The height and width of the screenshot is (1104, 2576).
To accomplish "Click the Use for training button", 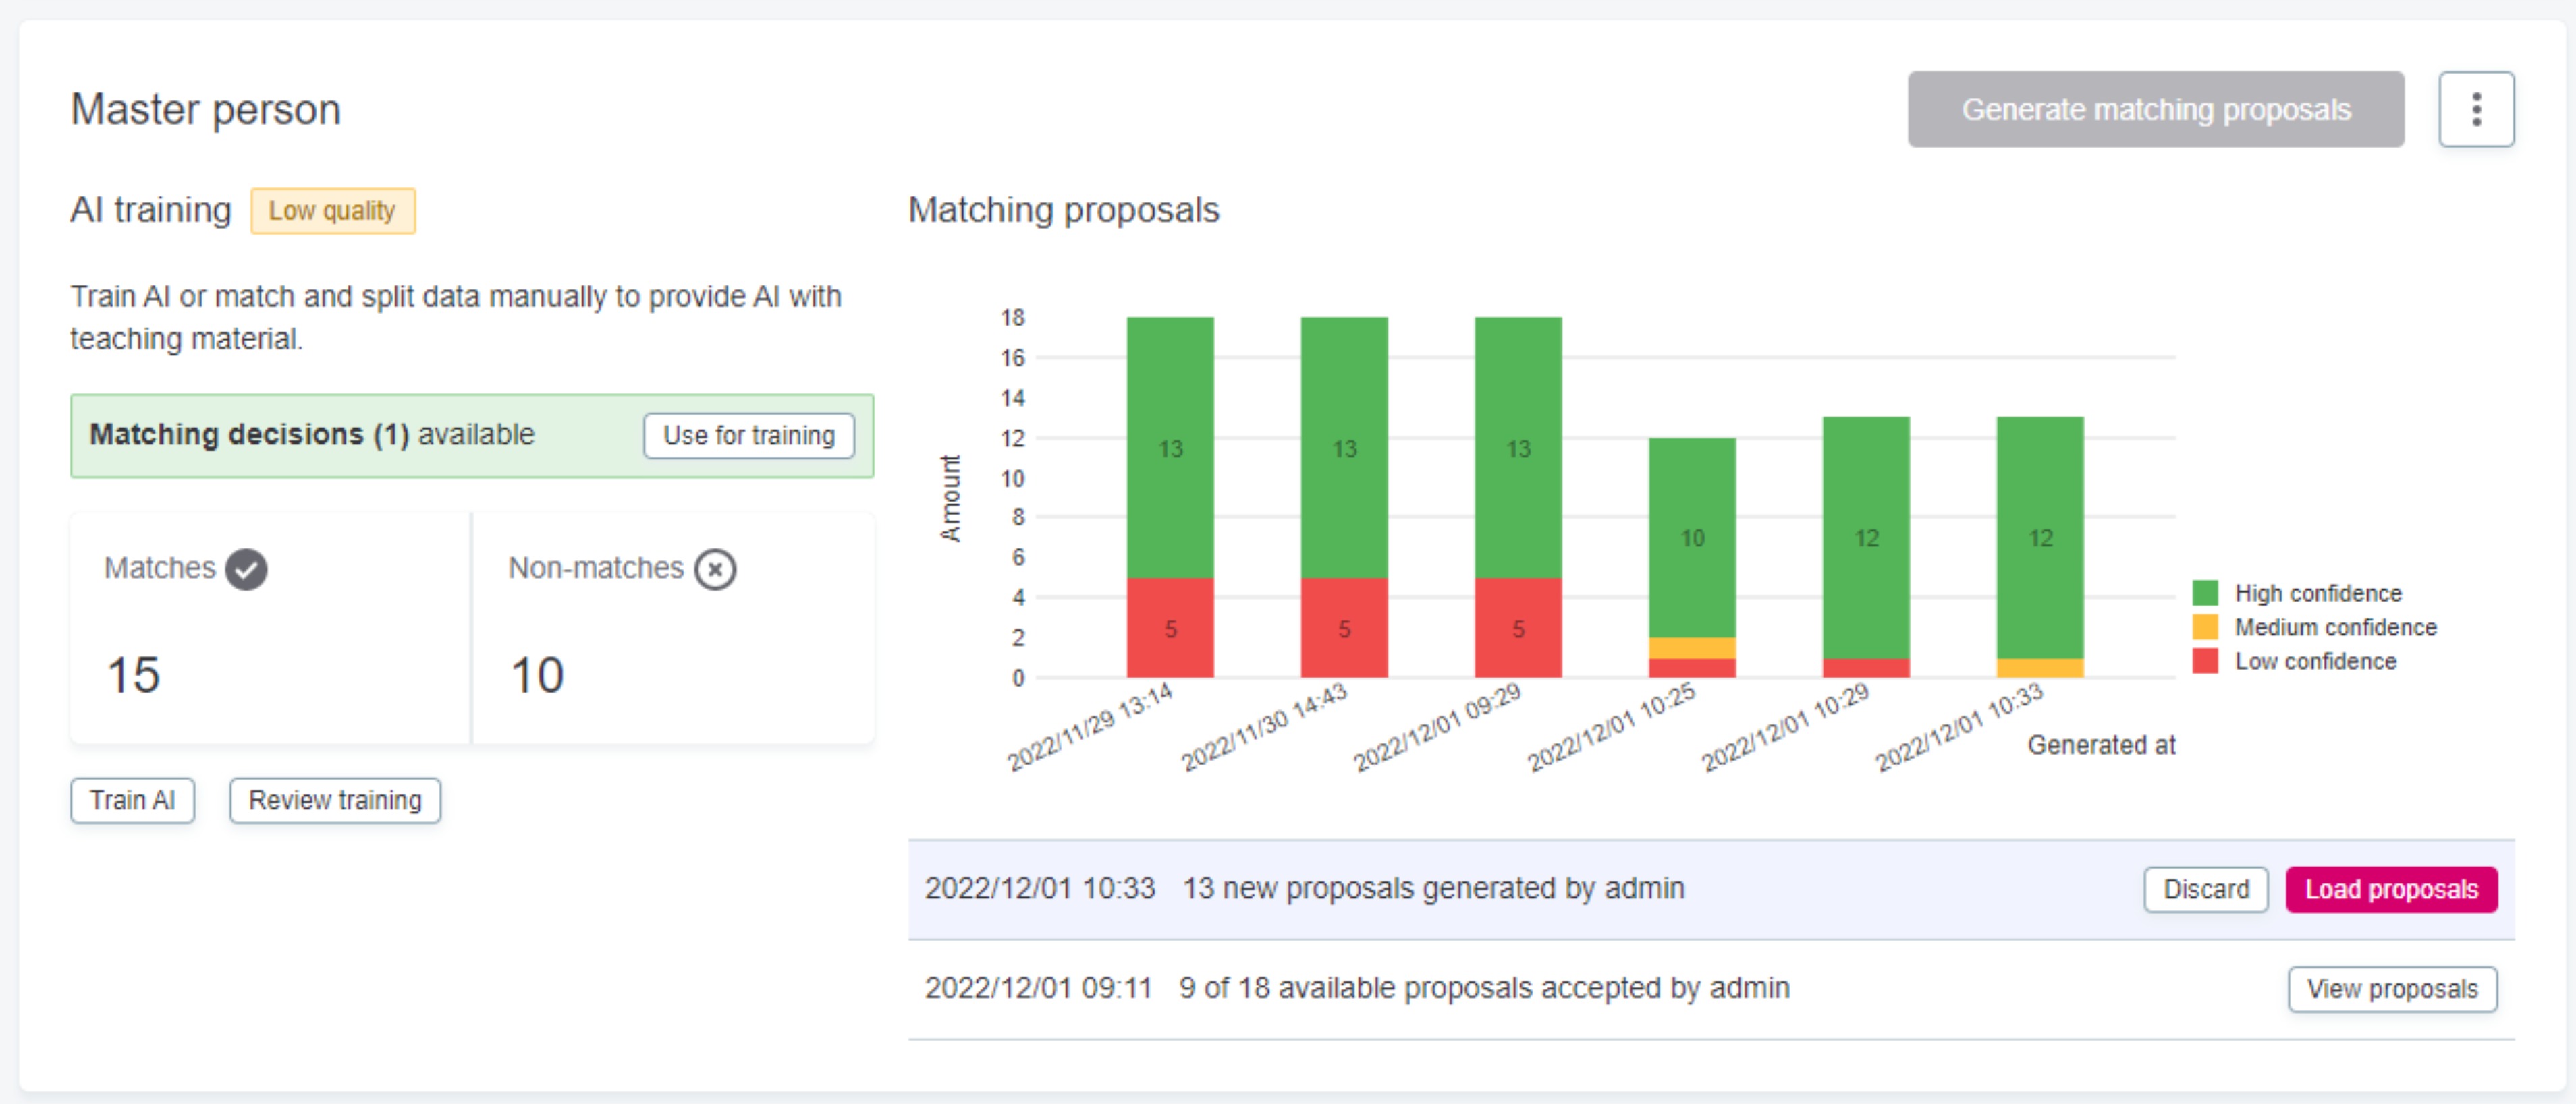I will click(747, 434).
